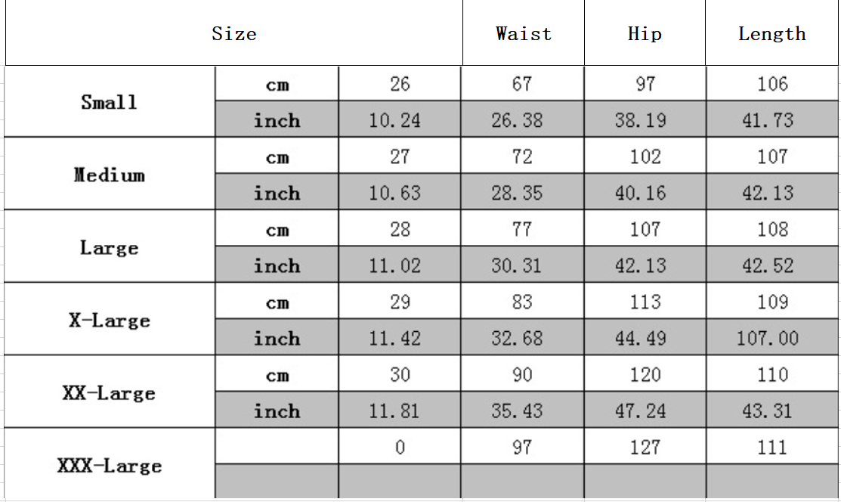Select the Large size label cell
The width and height of the screenshot is (841, 502).
coord(110,246)
